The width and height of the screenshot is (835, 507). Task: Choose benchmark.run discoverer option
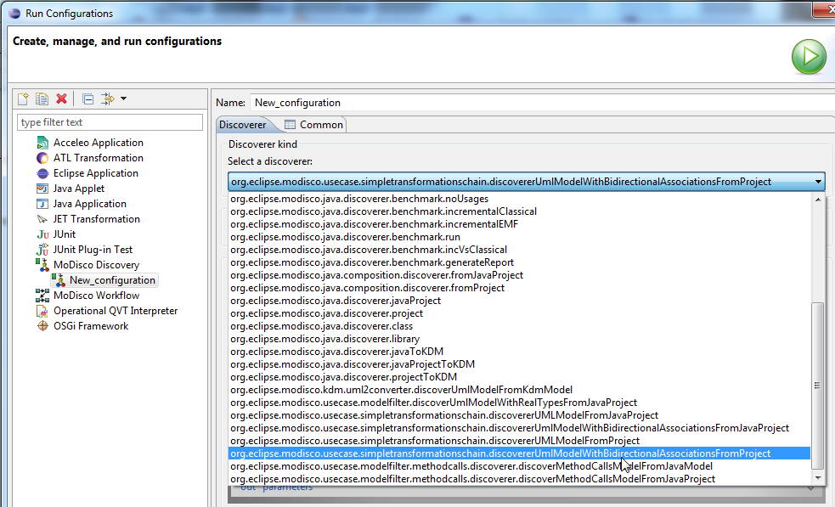pos(519,238)
